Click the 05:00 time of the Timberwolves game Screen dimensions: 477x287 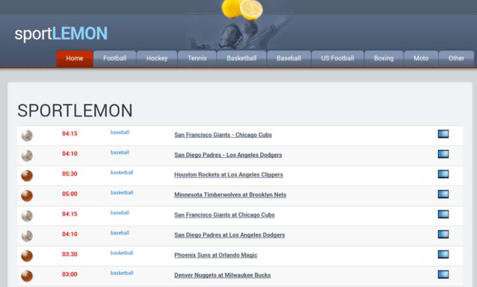[x=70, y=194]
